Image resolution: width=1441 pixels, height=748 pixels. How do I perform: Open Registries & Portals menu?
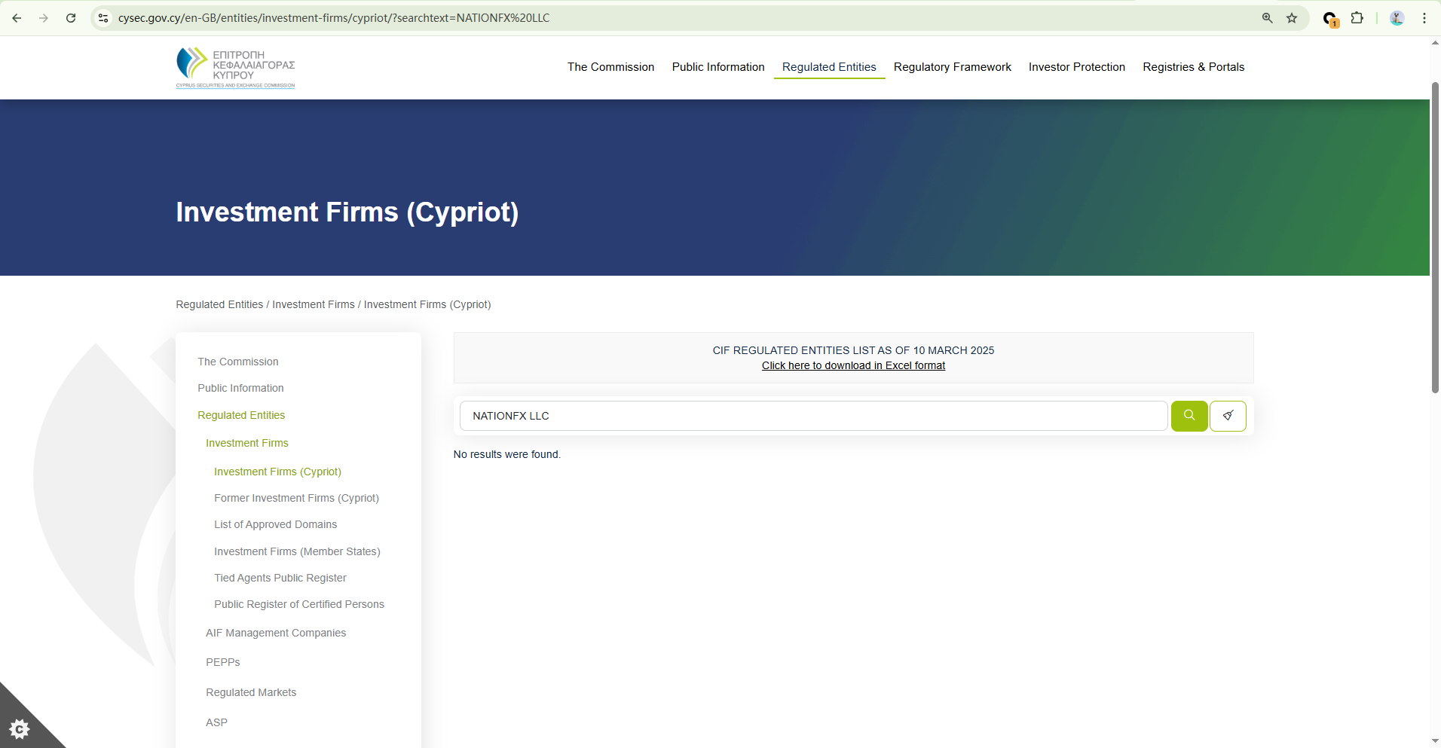(x=1193, y=67)
